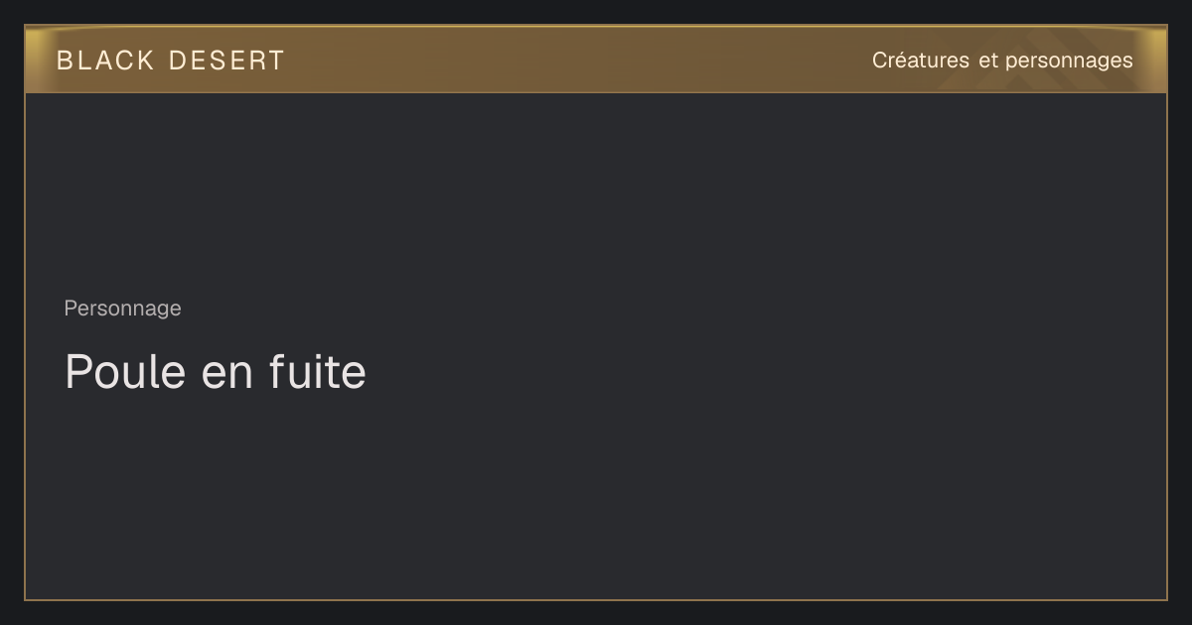The height and width of the screenshot is (625, 1192).
Task: Click the bottom gold border of the card
Action: pos(596,600)
